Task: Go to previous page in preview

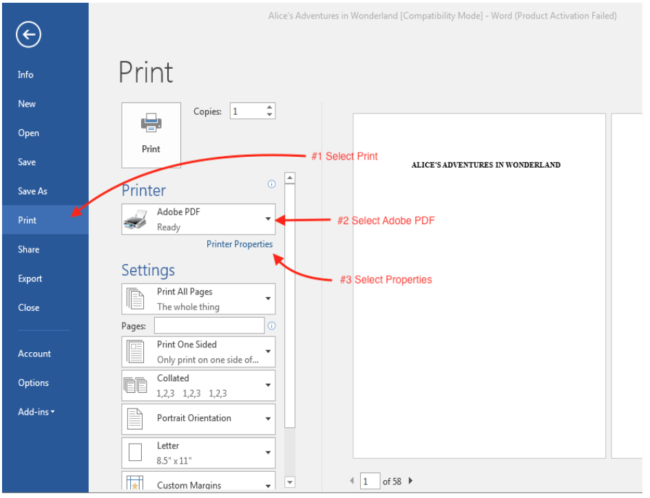Action: point(352,481)
